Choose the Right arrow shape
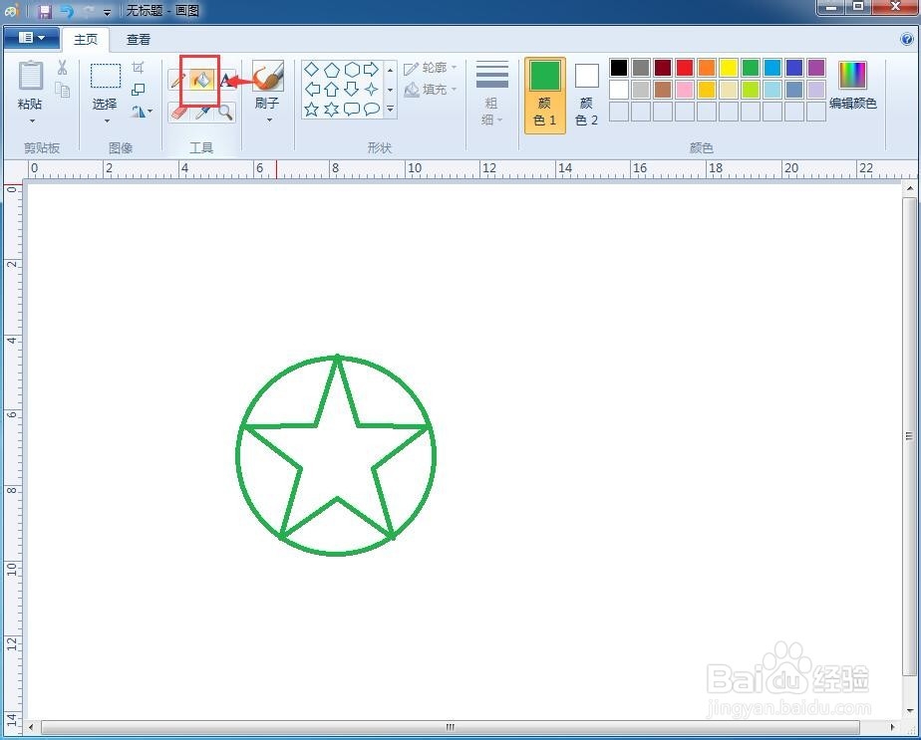This screenshot has height=740, width=921. coord(371,70)
